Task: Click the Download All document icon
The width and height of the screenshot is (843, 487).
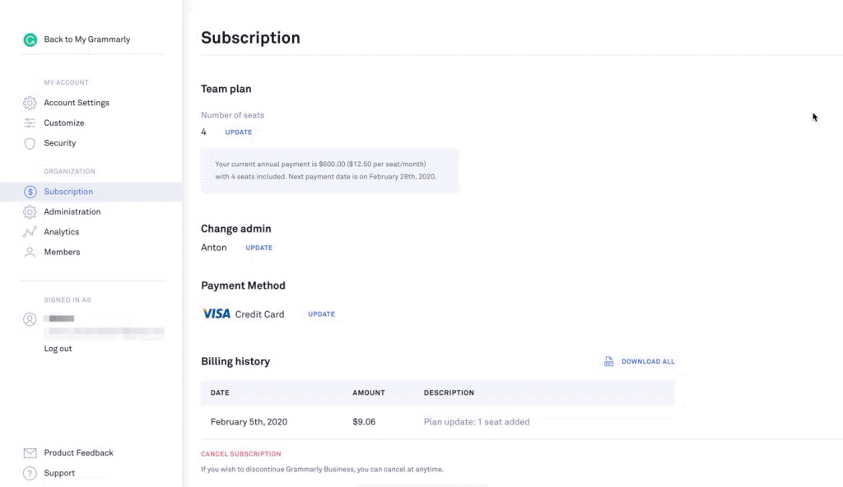Action: [x=609, y=362]
